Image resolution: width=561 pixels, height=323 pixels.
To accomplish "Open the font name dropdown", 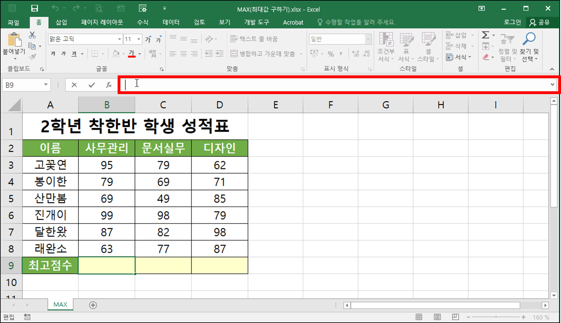I will pos(119,39).
